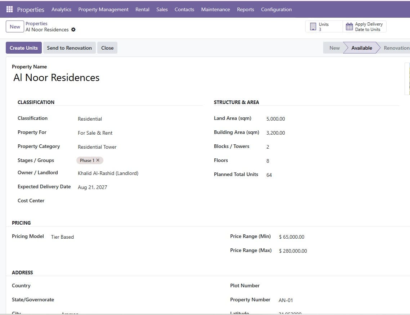Screen dimensions: 410x315
Task: Click Apply Delivery Date to Units button
Action: point(365,27)
